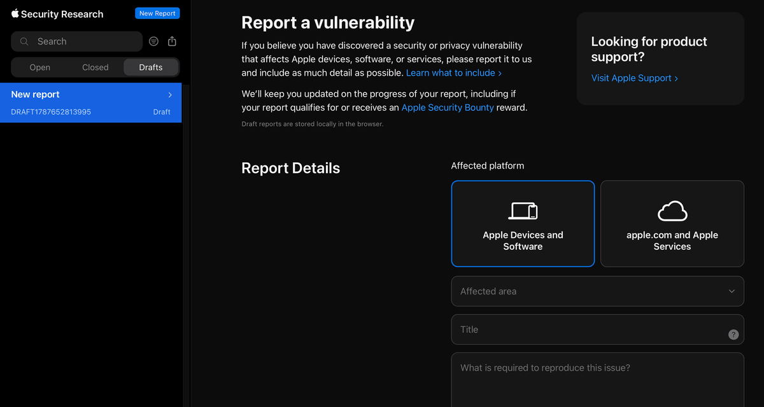Follow the Apple Security Bounty link
This screenshot has width=764, height=407.
point(448,107)
